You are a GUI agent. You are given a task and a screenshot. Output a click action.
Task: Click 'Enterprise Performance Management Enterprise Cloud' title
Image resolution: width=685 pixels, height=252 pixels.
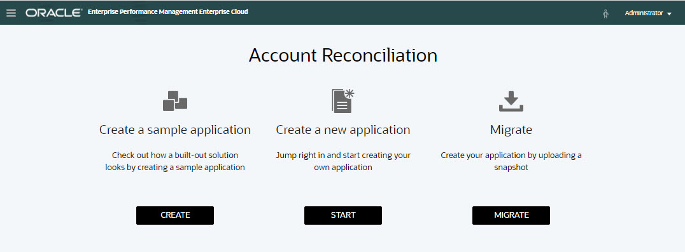(168, 12)
